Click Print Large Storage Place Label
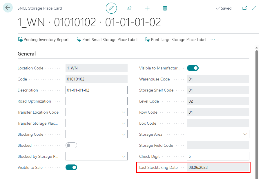The image size is (263, 179). [x=176, y=40]
